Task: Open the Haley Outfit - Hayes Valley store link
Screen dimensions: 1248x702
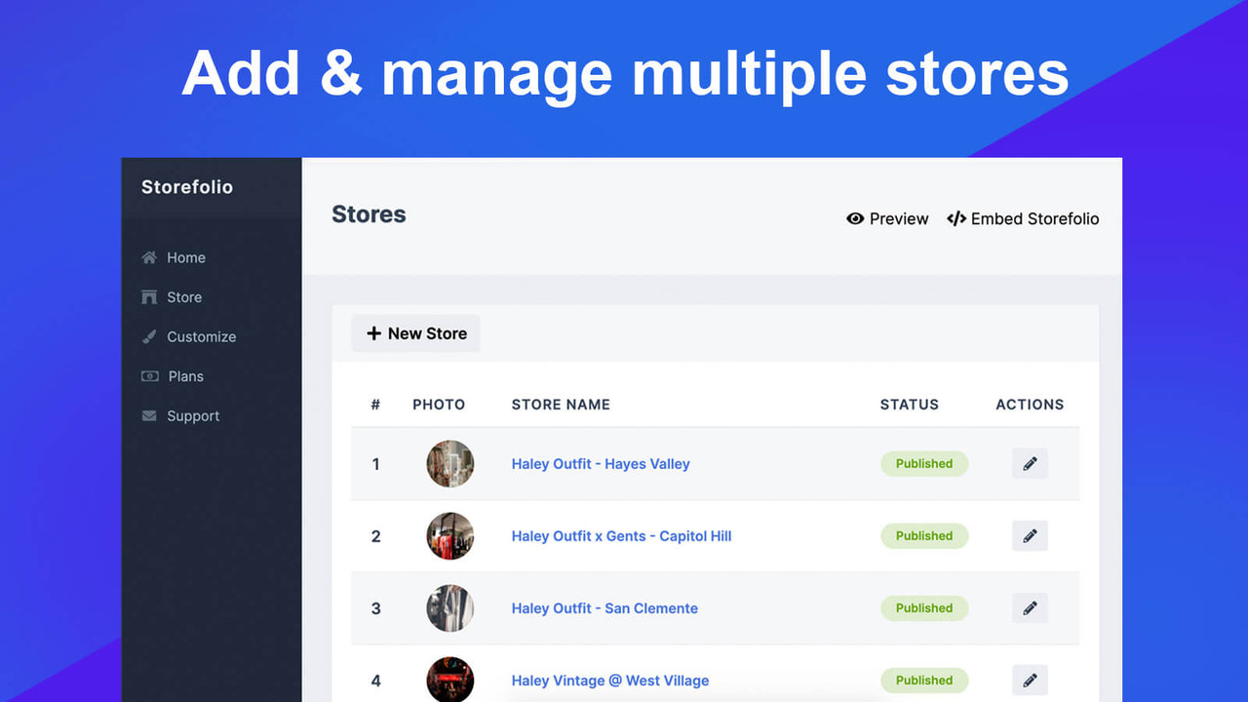Action: point(601,464)
